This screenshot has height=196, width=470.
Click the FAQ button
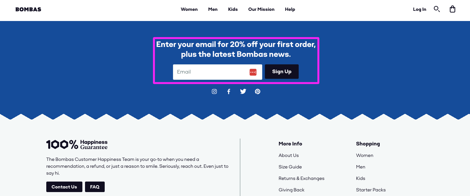95,186
